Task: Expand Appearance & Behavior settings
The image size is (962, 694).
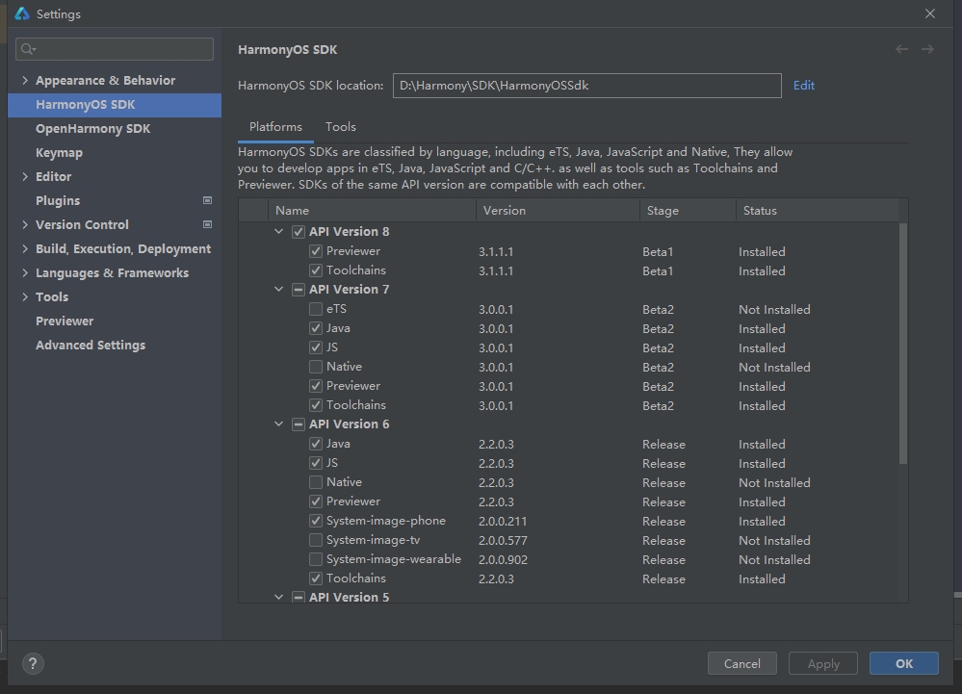Action: point(24,80)
